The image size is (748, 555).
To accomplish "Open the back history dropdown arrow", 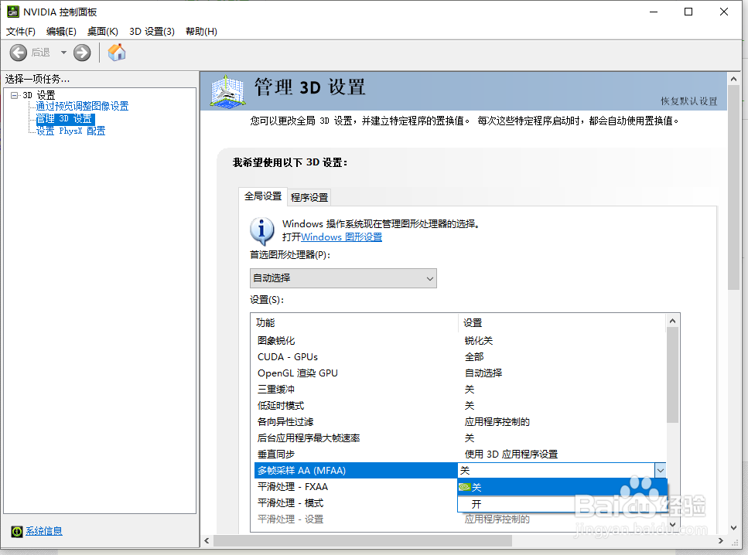I will pyautogui.click(x=63, y=53).
